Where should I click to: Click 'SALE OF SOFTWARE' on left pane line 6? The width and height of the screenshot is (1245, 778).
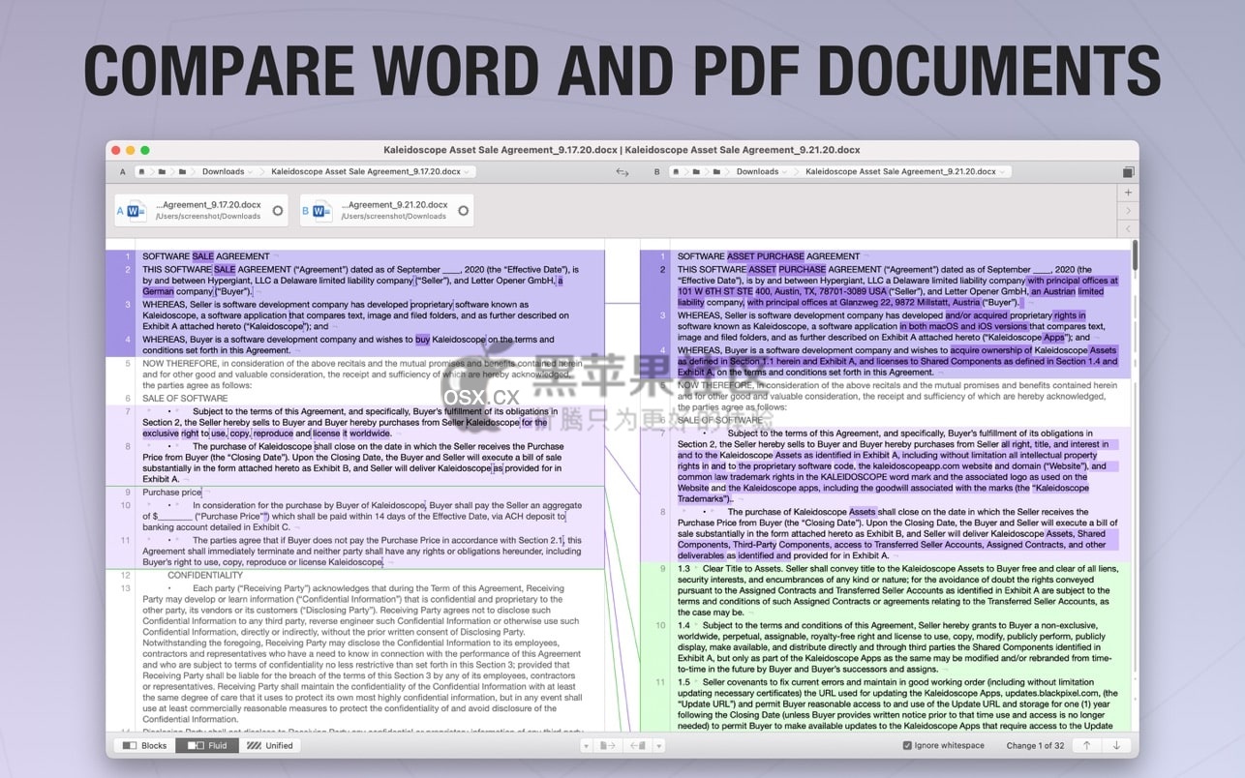[185, 399]
